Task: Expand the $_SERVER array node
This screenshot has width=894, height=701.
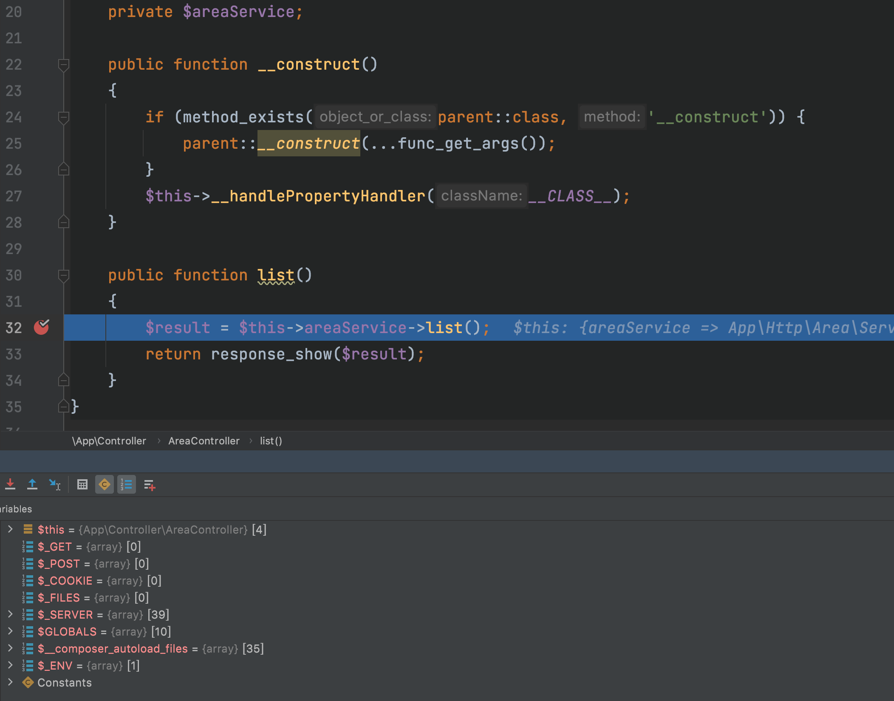Action: 10,614
